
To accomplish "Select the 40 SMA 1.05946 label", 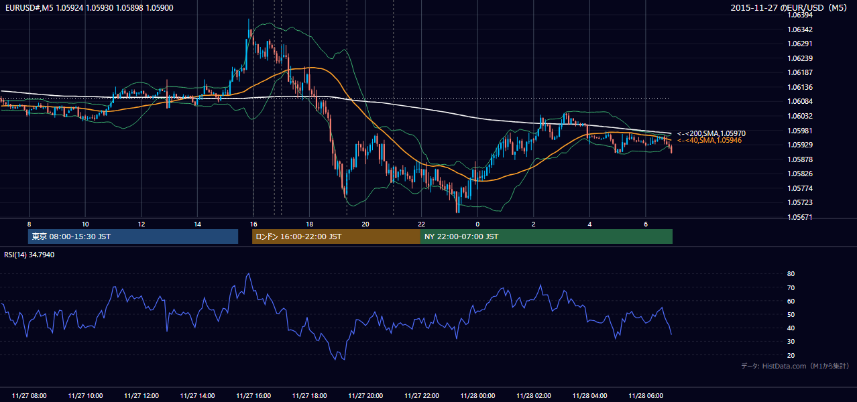I will coord(709,141).
